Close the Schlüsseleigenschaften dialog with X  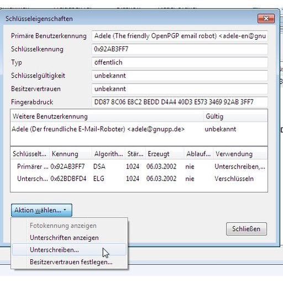coord(266,18)
